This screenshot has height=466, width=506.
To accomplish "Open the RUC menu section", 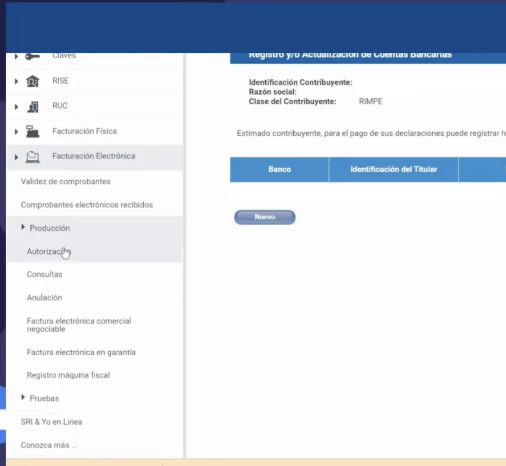I will click(x=95, y=106).
